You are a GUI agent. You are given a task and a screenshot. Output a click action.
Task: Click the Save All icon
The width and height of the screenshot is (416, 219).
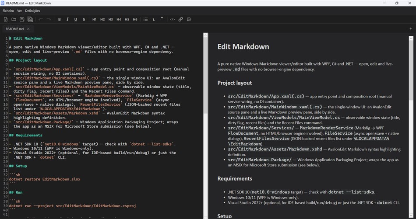coord(30,19)
